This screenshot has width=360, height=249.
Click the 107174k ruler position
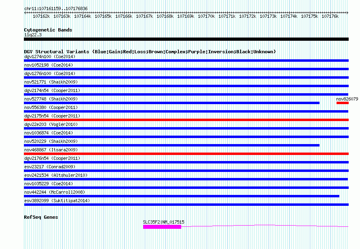tap(289, 16)
